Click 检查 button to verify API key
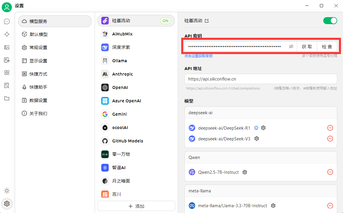 pos(327,46)
